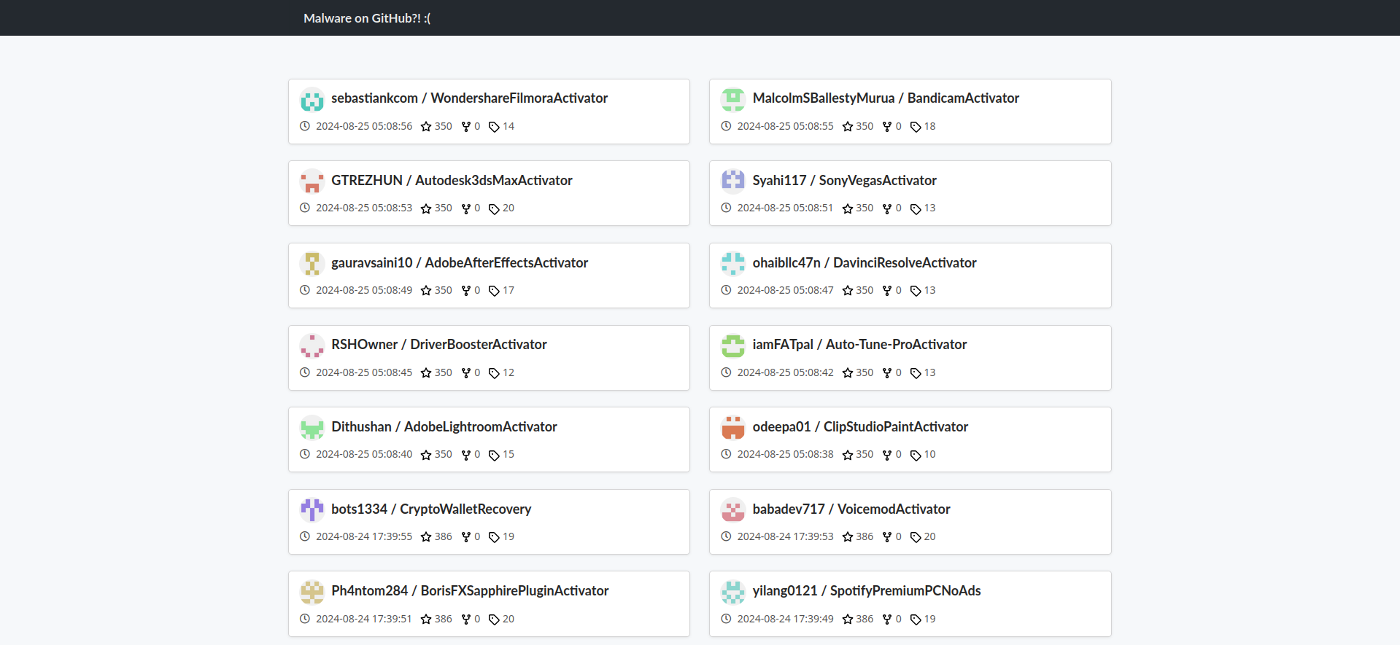Screen dimensions: 1400x645
Task: Click star icon in BorisFXSapphirePluginActivator card
Action: (426, 619)
